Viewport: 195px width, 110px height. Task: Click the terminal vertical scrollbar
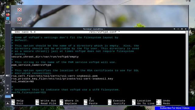[187, 68]
